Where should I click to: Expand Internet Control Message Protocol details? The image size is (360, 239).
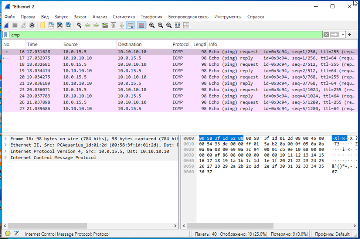[x=6, y=157]
